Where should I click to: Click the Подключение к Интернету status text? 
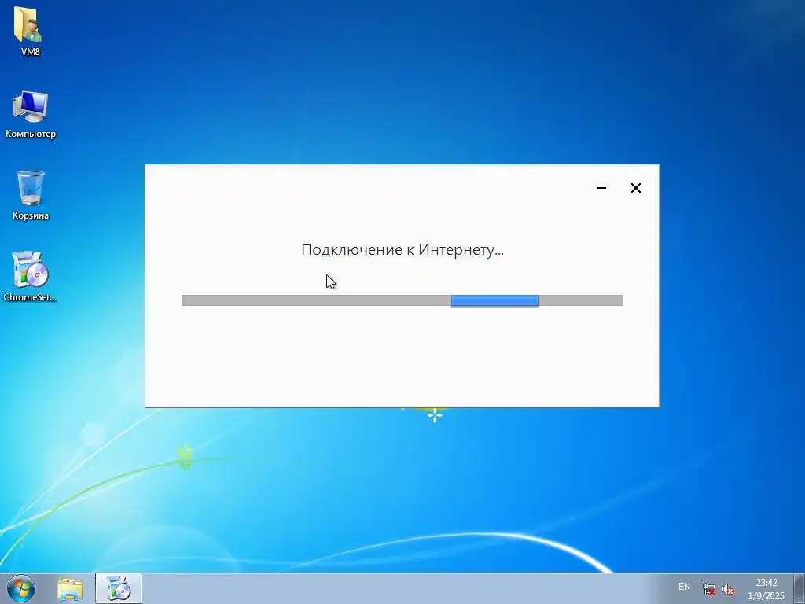click(x=402, y=249)
